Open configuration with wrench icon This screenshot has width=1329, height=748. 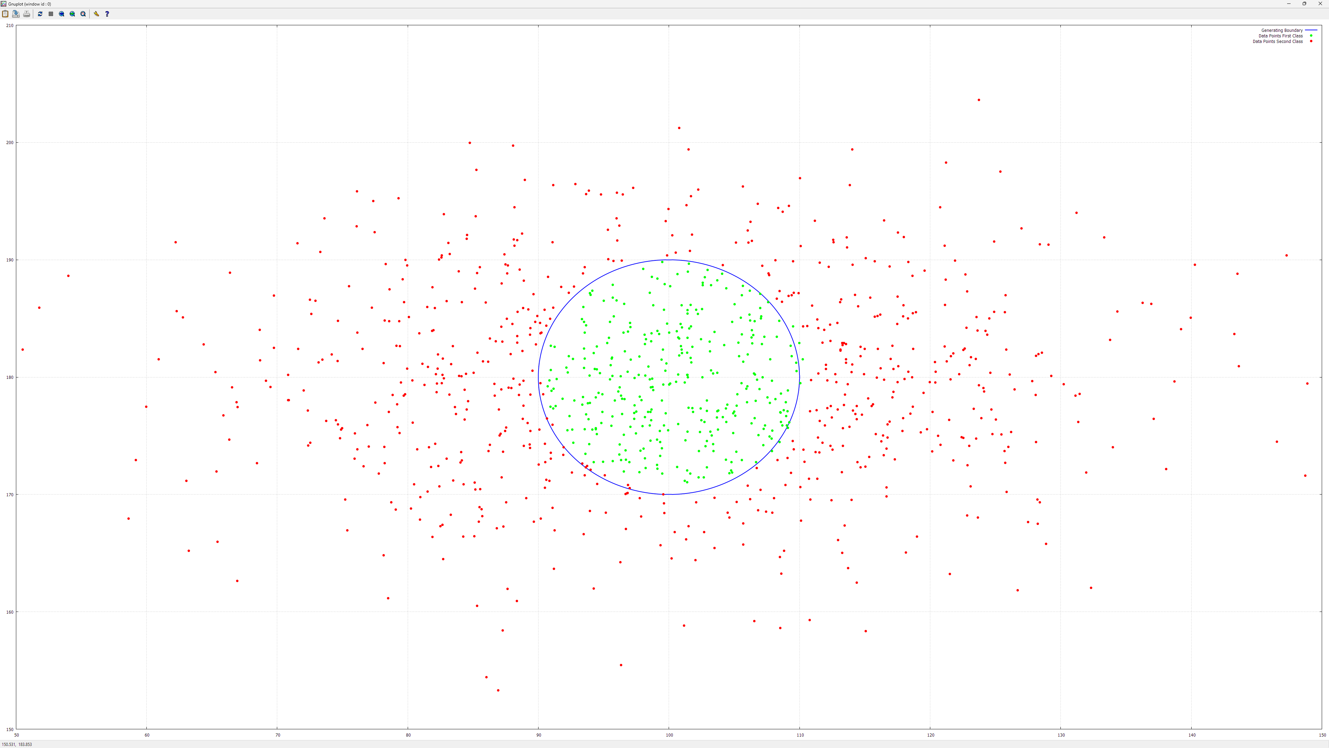coord(97,14)
